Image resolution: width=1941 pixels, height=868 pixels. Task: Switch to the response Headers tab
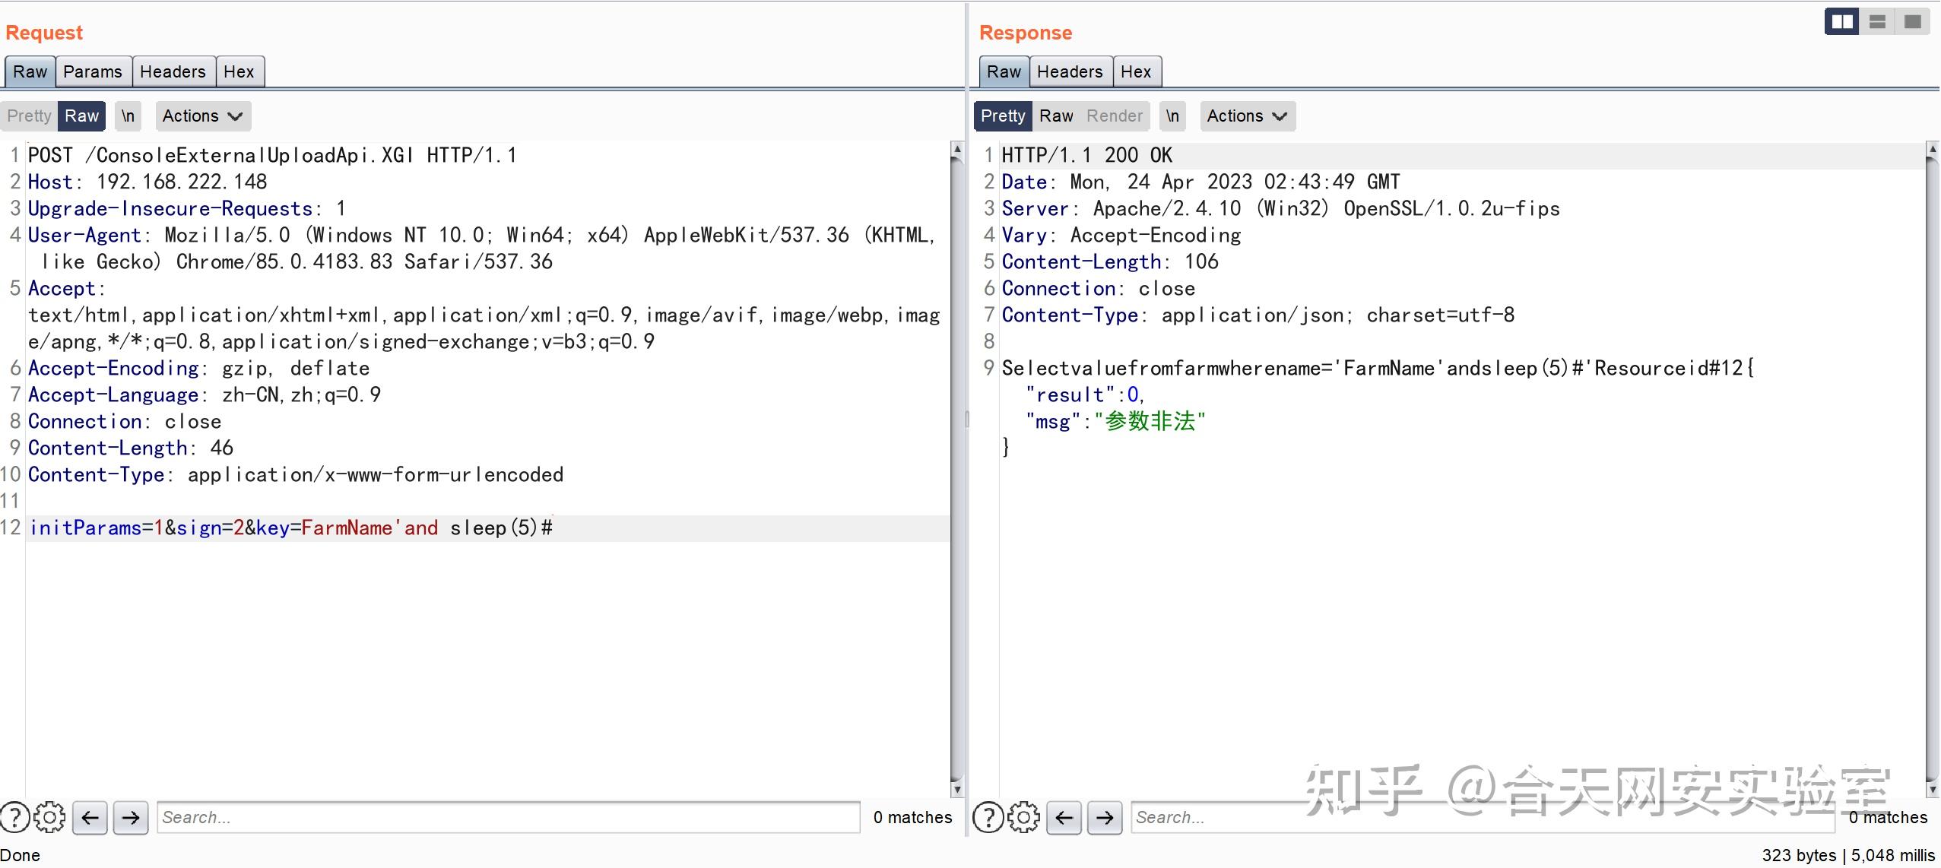pos(1070,71)
